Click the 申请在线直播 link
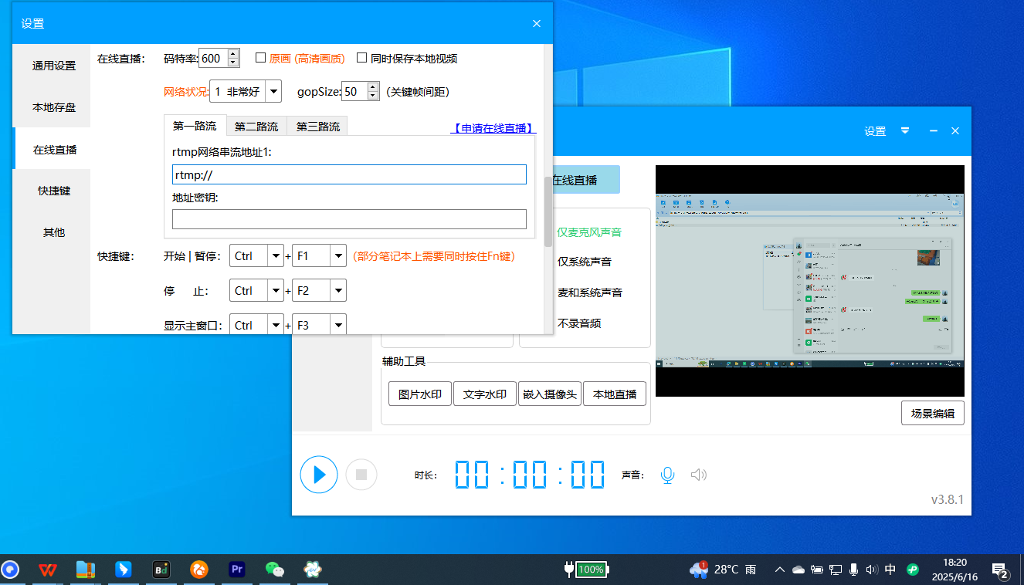 (x=493, y=128)
